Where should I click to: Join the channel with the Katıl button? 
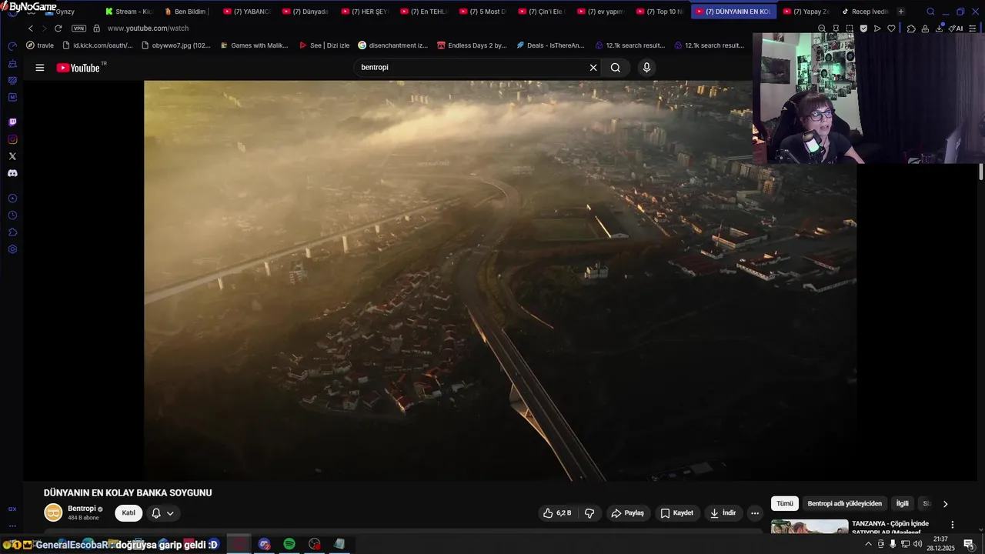[129, 513]
